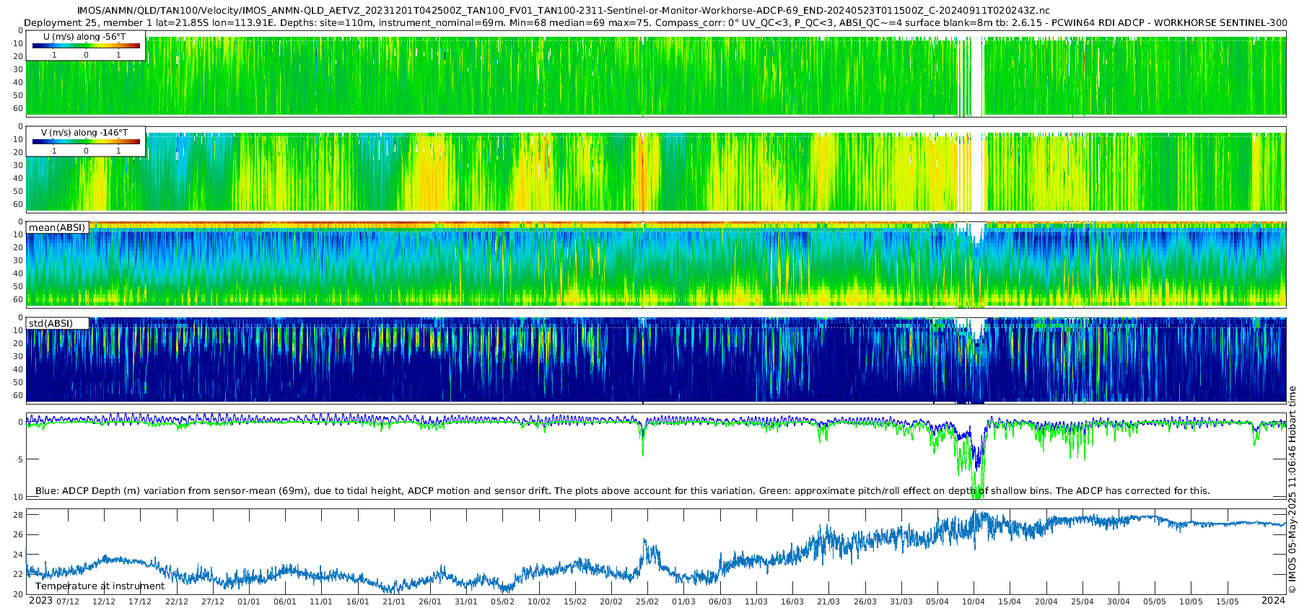
Task: Select the '25/04' date tick
Action: 1082,602
